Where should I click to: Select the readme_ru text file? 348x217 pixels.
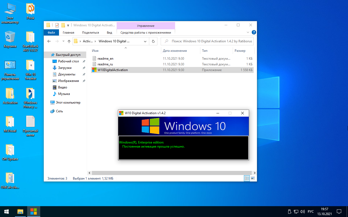coord(105,64)
